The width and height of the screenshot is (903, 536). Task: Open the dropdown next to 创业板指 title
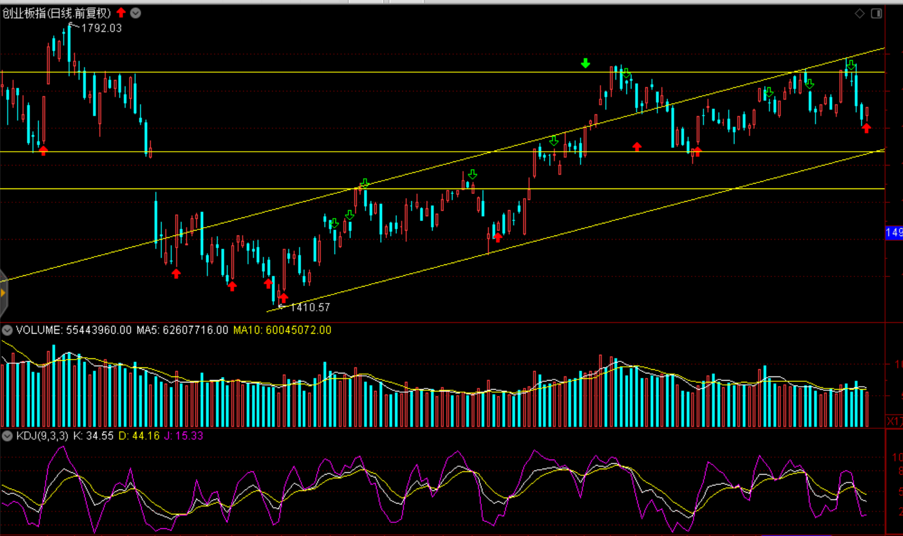[x=136, y=13]
